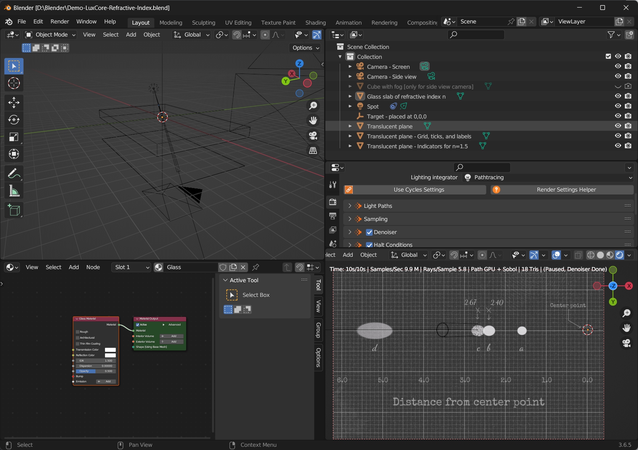The width and height of the screenshot is (638, 450).
Task: Adjust the Opacity slider in Glass Material node
Action: click(95, 371)
